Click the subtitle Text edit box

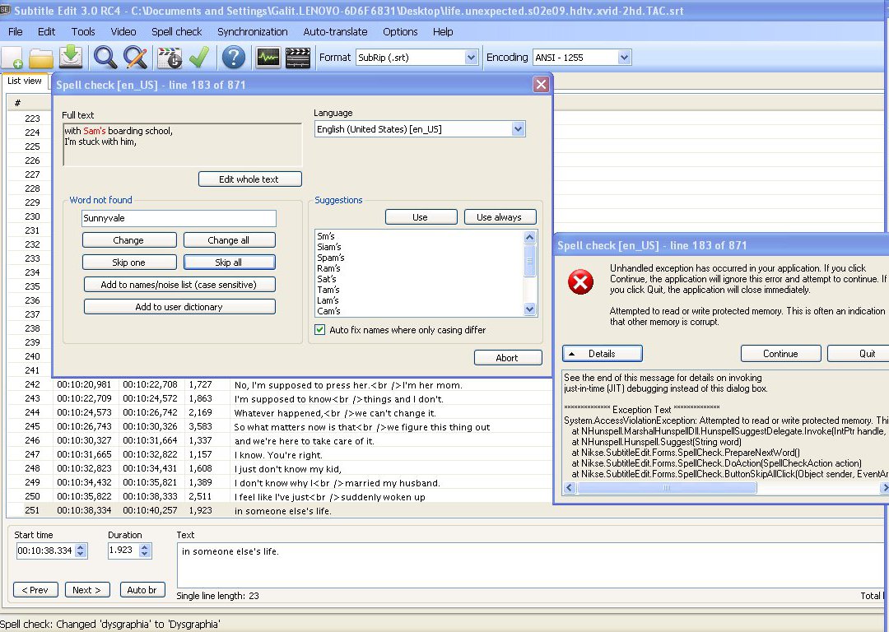click(x=532, y=565)
